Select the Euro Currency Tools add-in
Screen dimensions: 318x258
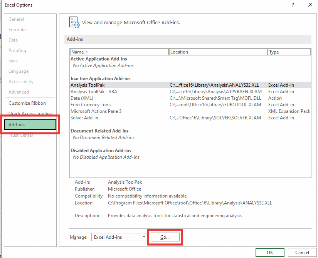91,105
